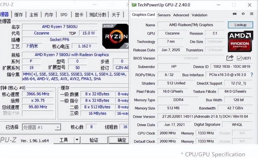Screen dimensions: 258x158
Task: Click the Bus Interface question mark
Action: pos(252,75)
